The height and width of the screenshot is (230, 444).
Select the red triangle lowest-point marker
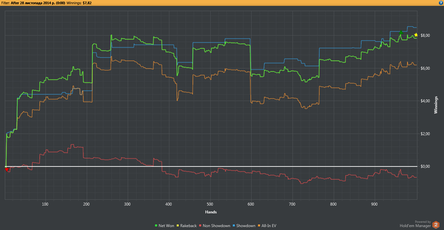(x=7, y=169)
